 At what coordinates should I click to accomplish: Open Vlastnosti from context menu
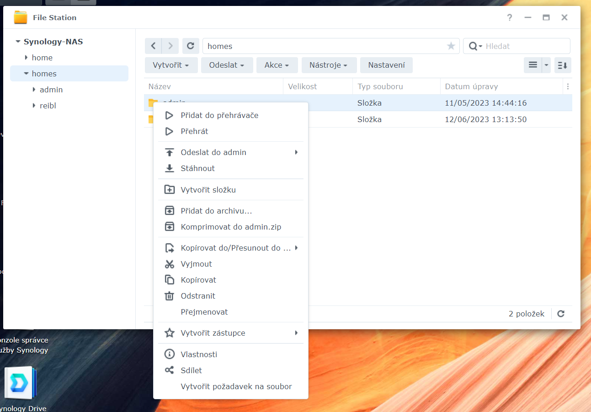pyautogui.click(x=231, y=354)
